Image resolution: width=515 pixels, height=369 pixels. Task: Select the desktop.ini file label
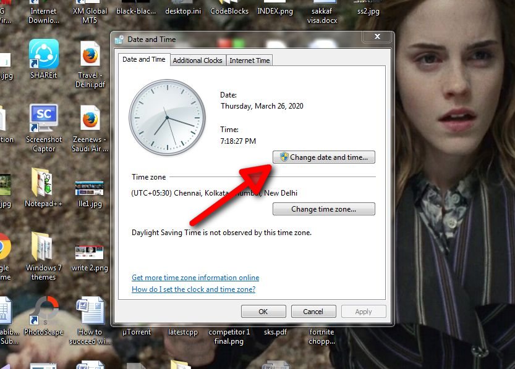(x=183, y=11)
